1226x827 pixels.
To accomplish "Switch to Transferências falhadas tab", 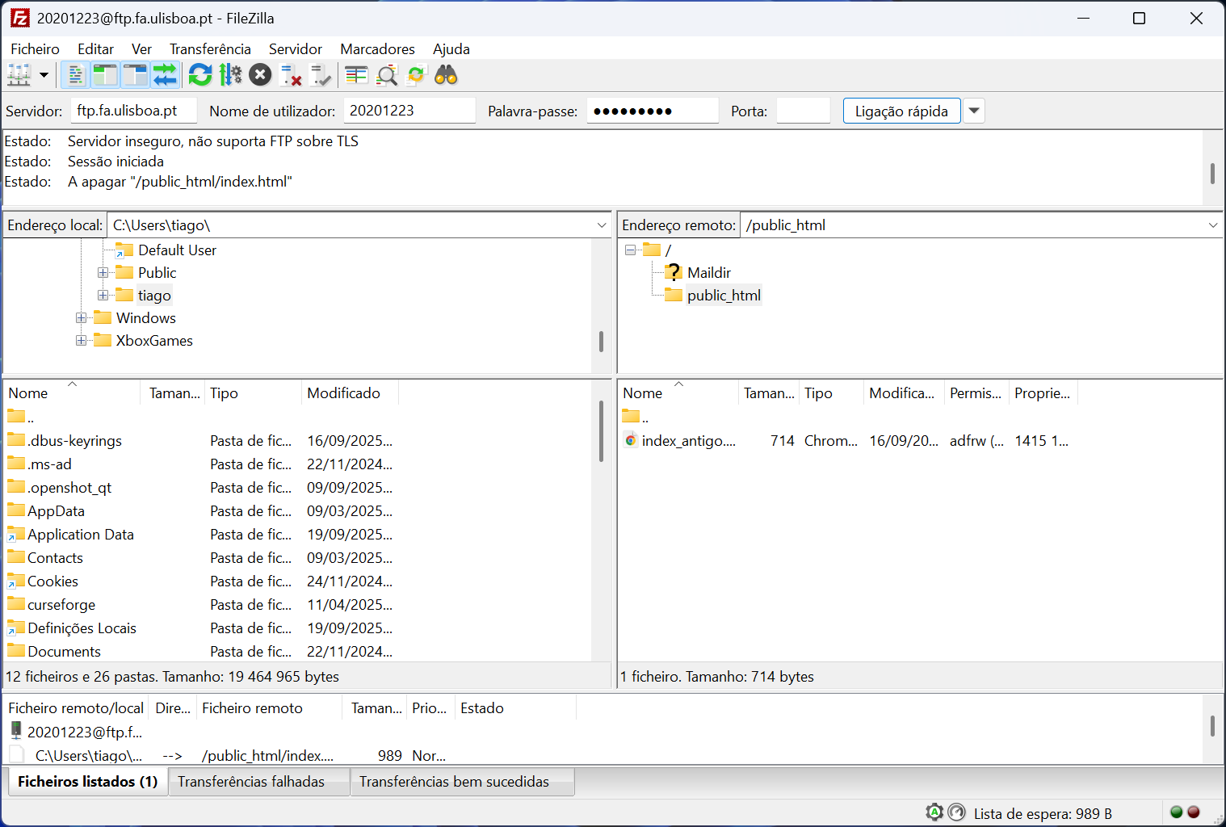I will (259, 781).
